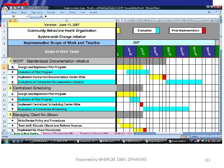Click the Print Preview icon in quick access toolbar
The image size is (224, 168).
(22, 8)
